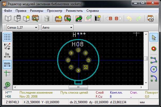Load module from current board icon
This screenshot has width=161, height=107.
(79, 18)
